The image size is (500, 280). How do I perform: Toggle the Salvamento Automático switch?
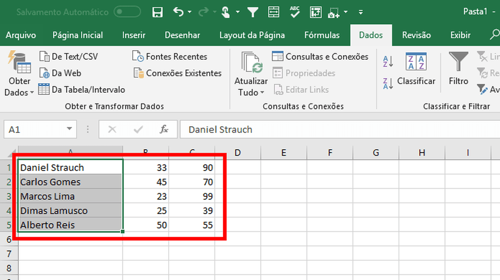click(128, 12)
